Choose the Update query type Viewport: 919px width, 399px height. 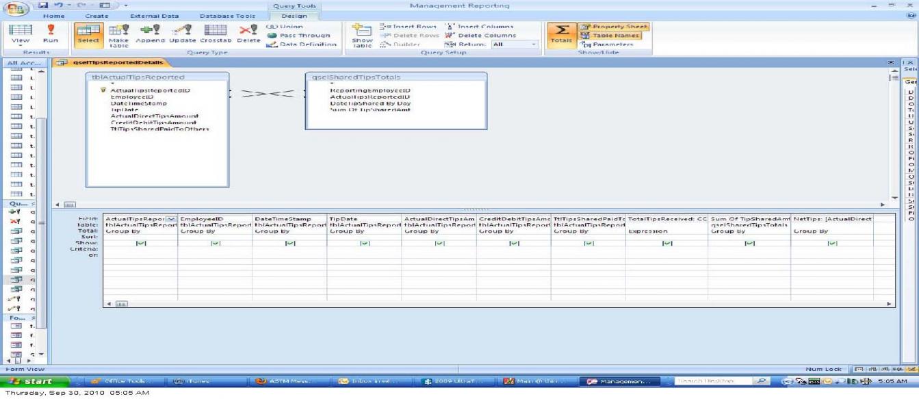pos(182,36)
